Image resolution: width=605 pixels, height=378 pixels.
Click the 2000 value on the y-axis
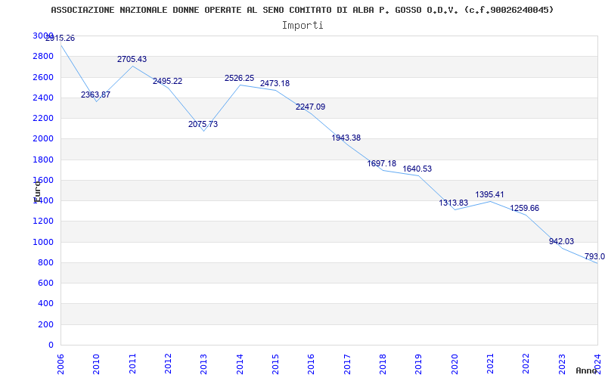point(43,139)
